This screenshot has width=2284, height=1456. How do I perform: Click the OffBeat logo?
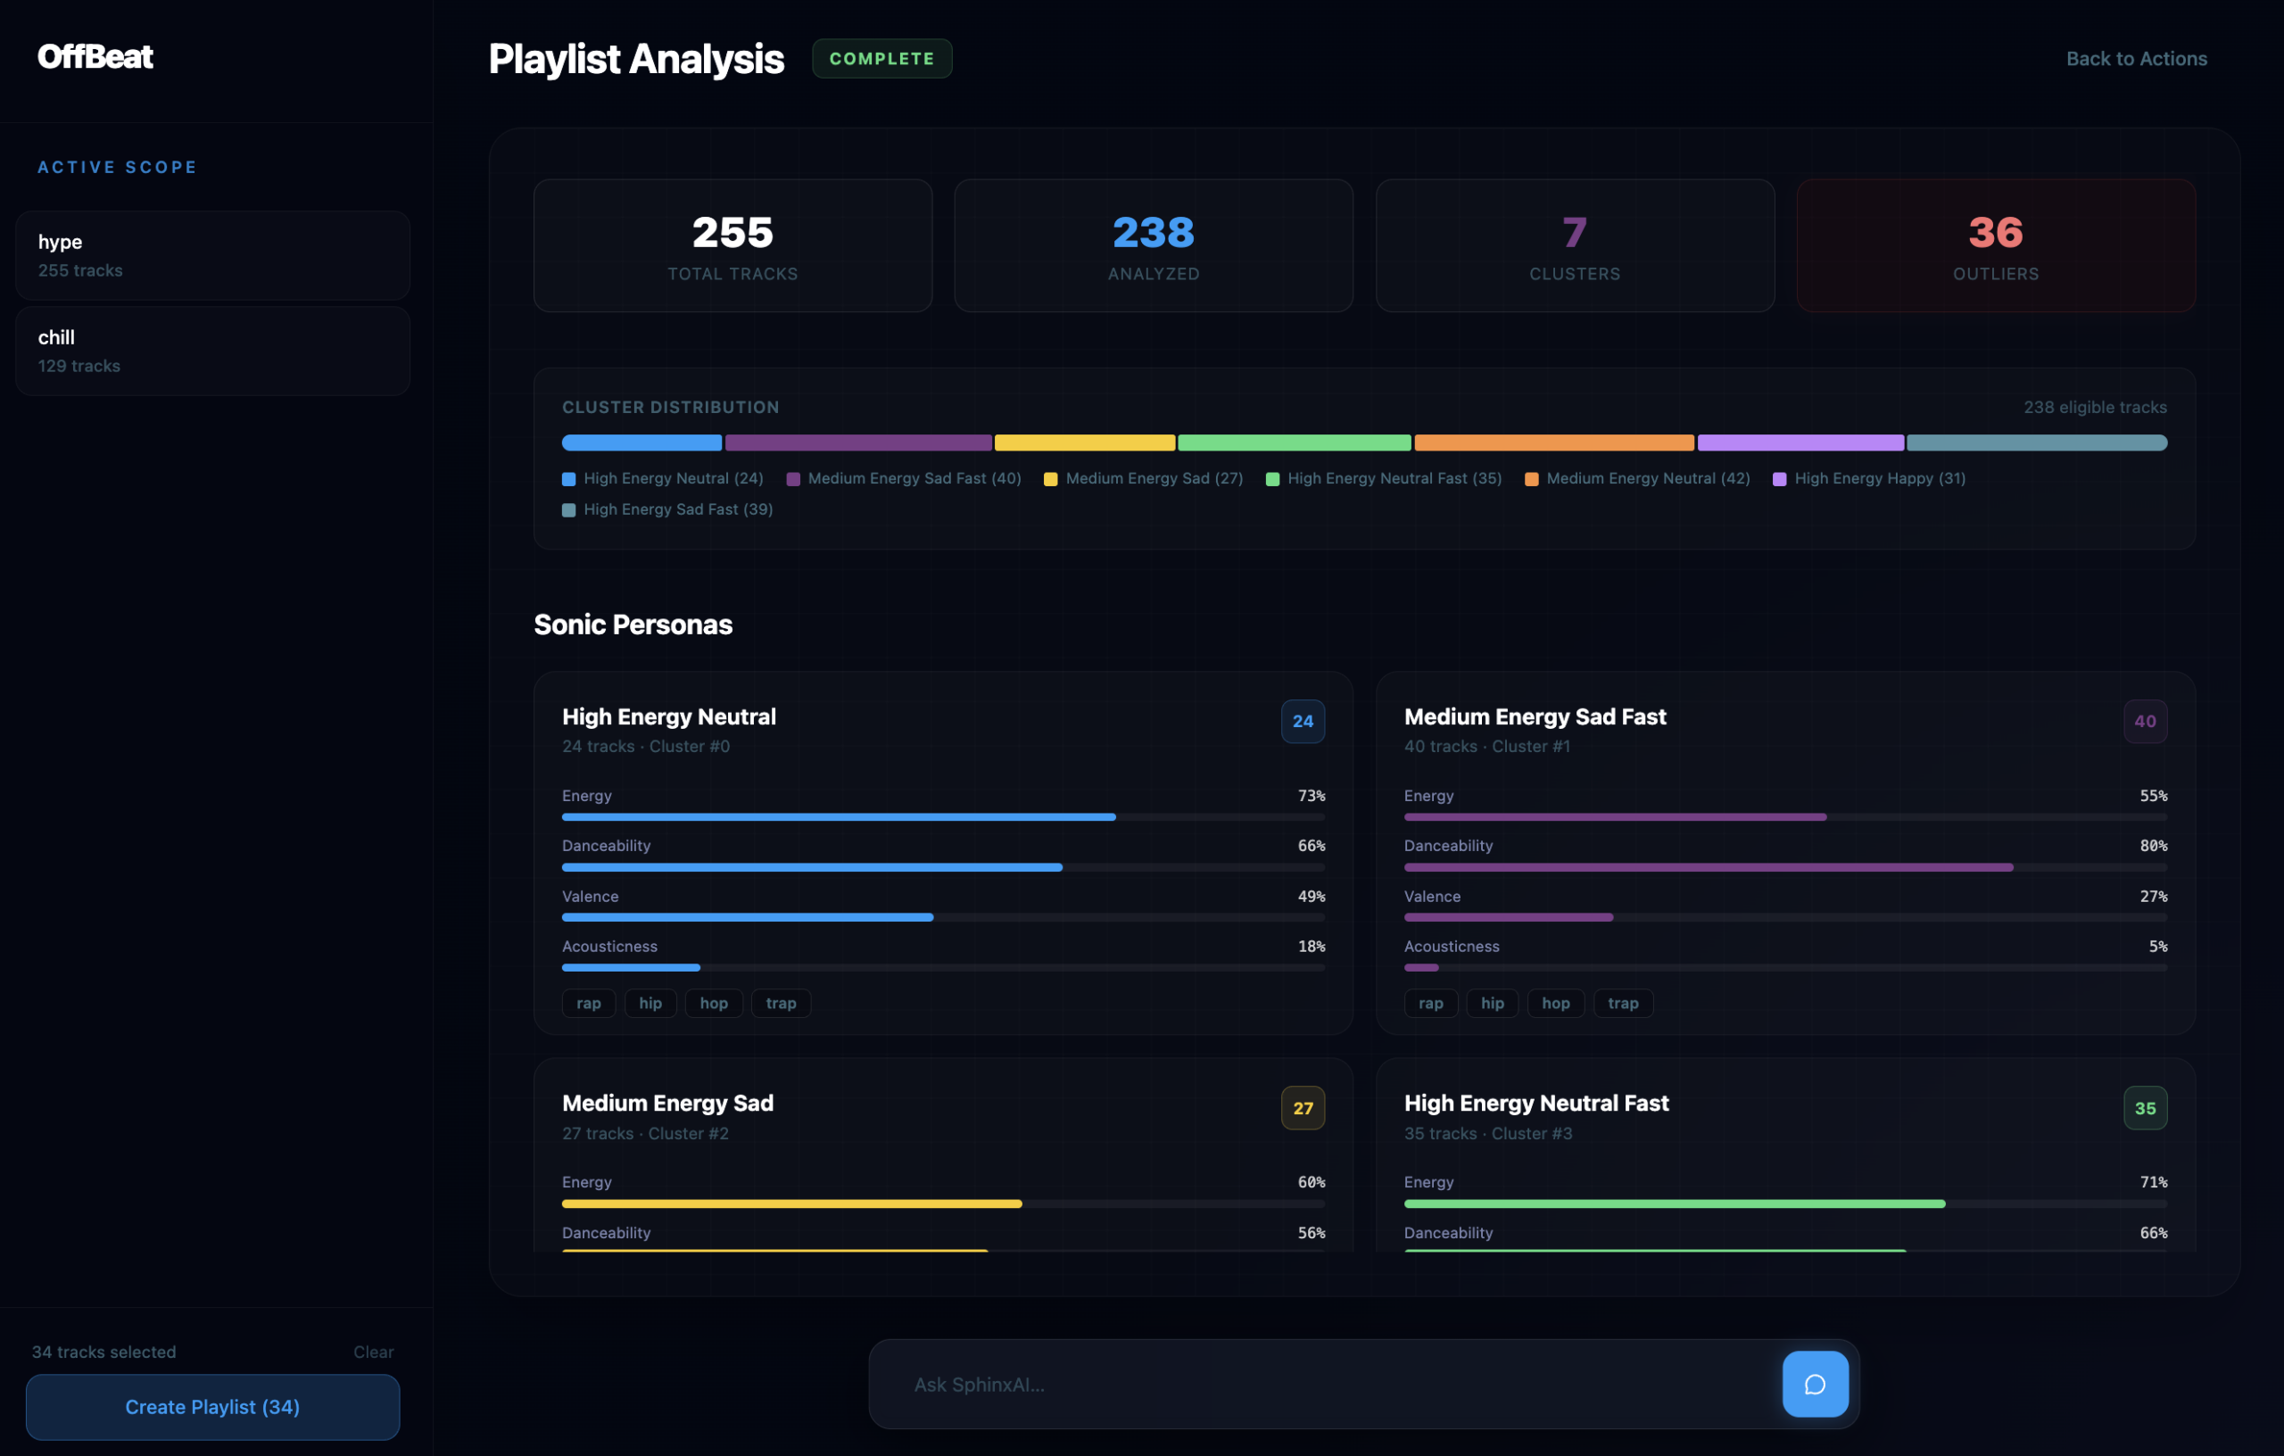(95, 57)
